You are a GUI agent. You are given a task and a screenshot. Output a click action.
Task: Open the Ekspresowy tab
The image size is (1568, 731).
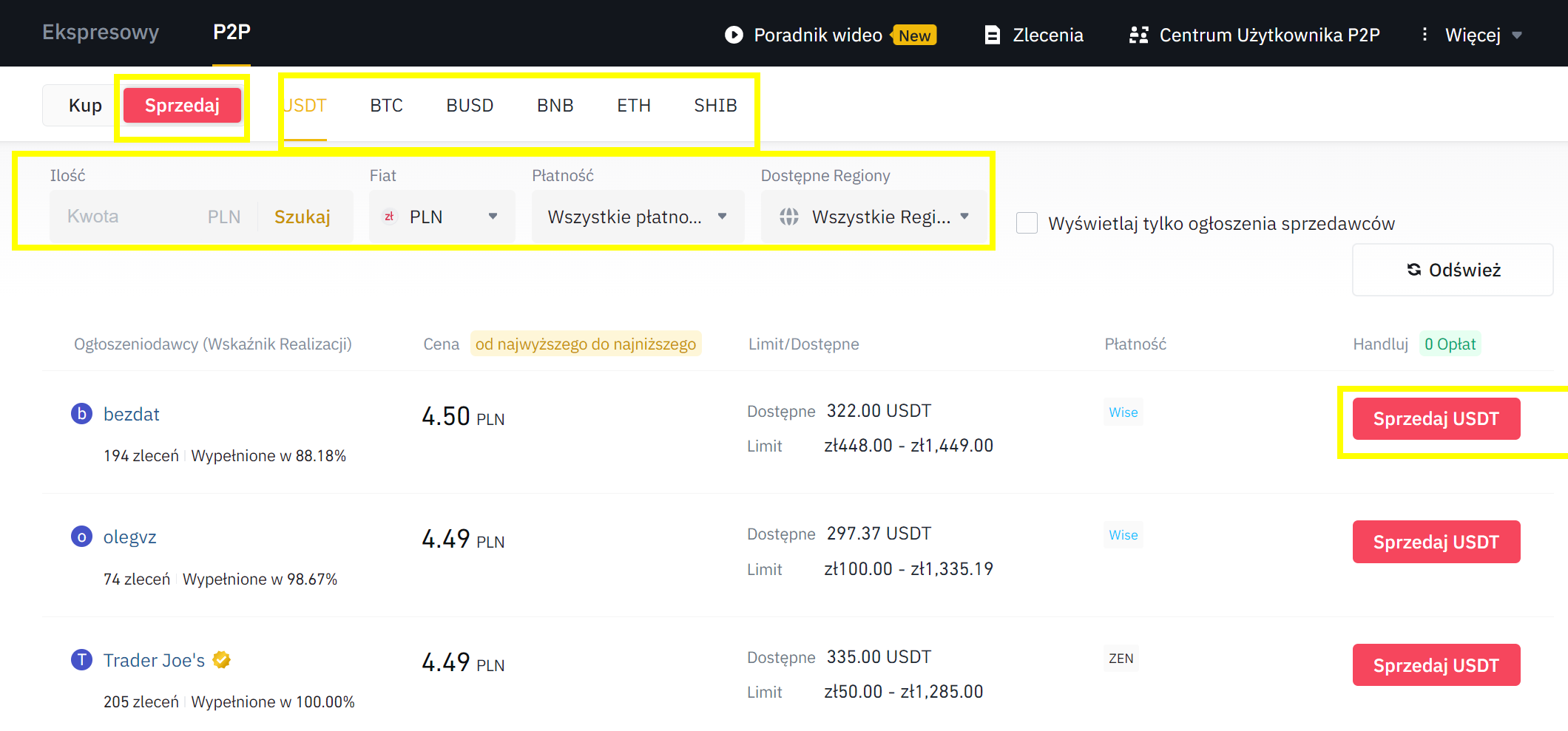pos(101,33)
